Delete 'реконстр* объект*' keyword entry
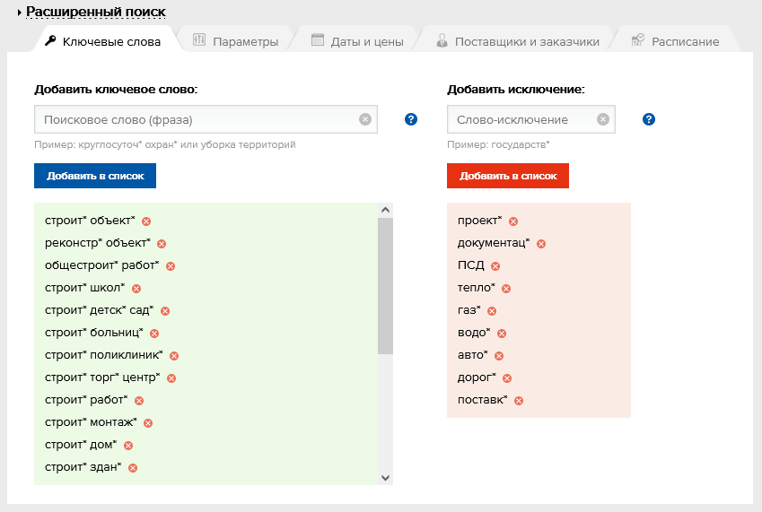 [162, 243]
